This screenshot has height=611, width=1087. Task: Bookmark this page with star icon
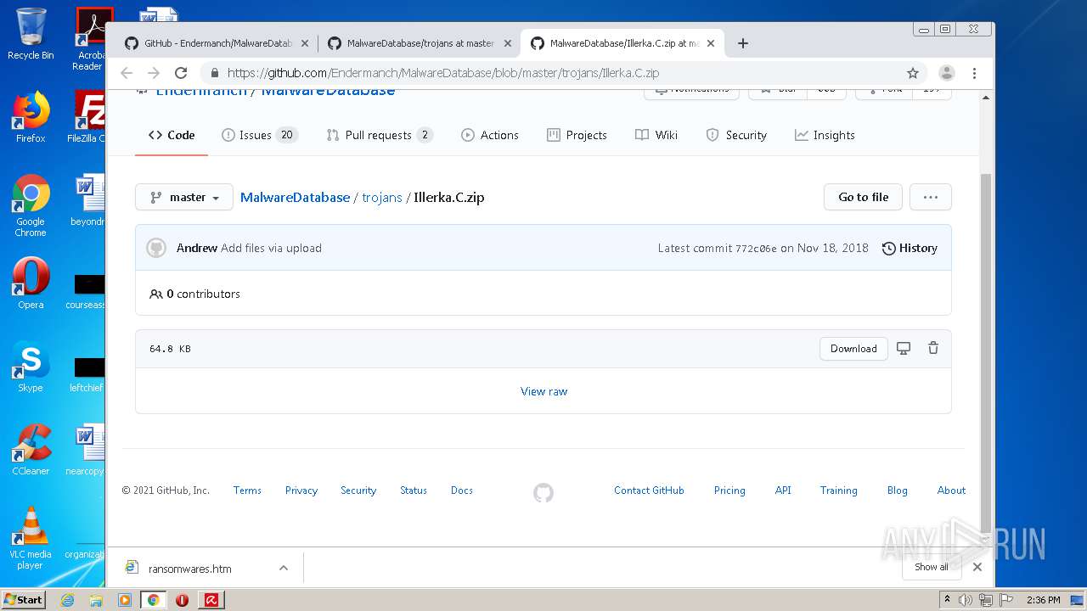pyautogui.click(x=913, y=73)
